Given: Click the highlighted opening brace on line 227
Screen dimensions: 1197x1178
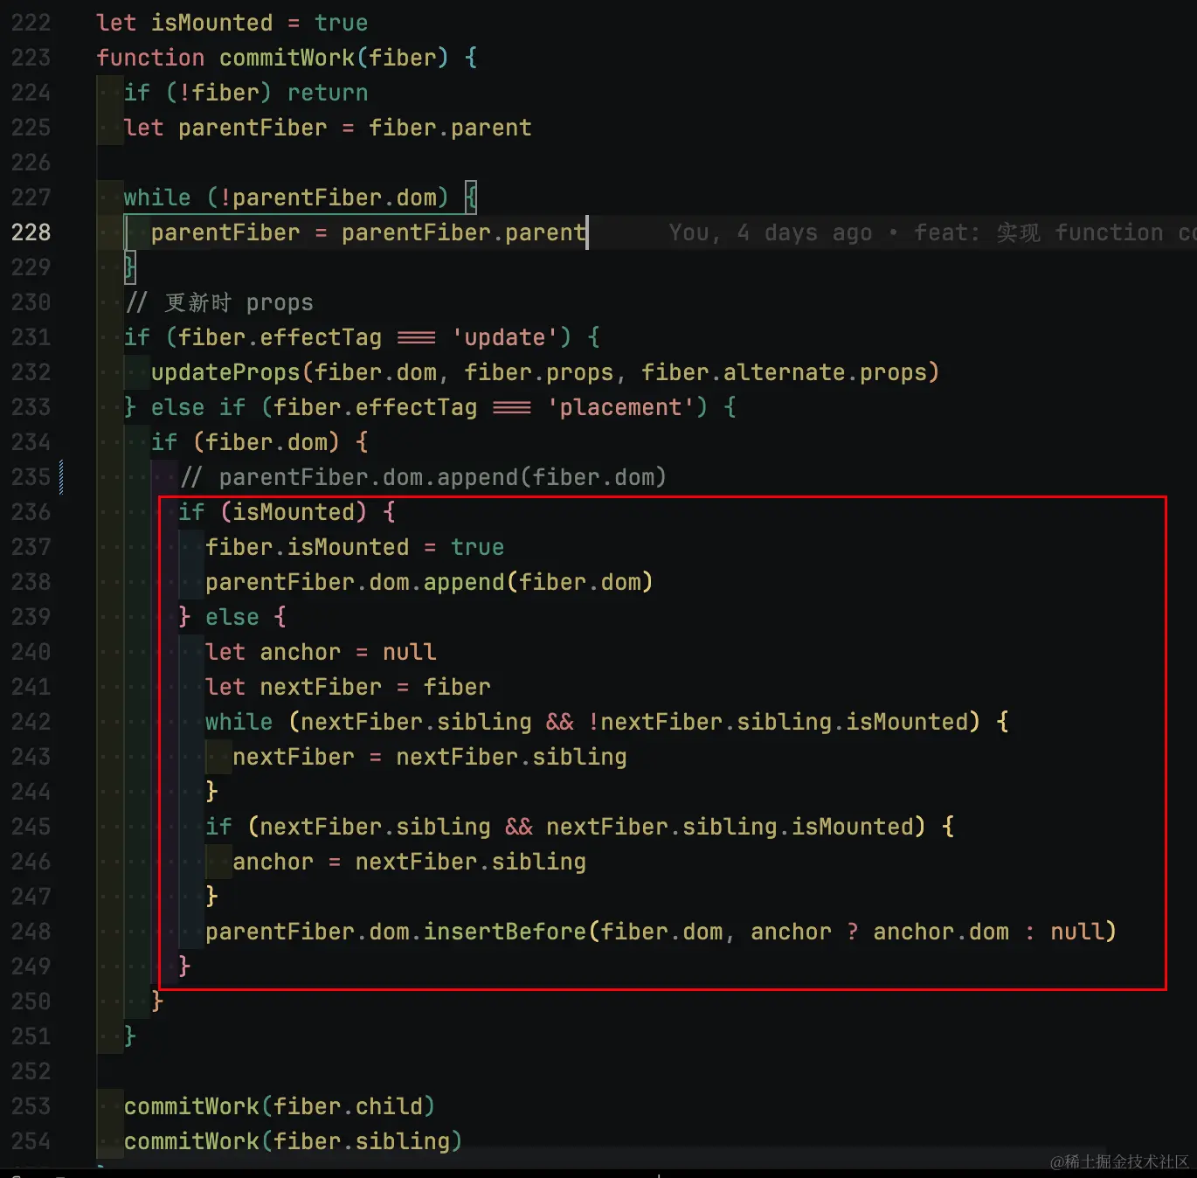Looking at the screenshot, I should click(x=470, y=197).
